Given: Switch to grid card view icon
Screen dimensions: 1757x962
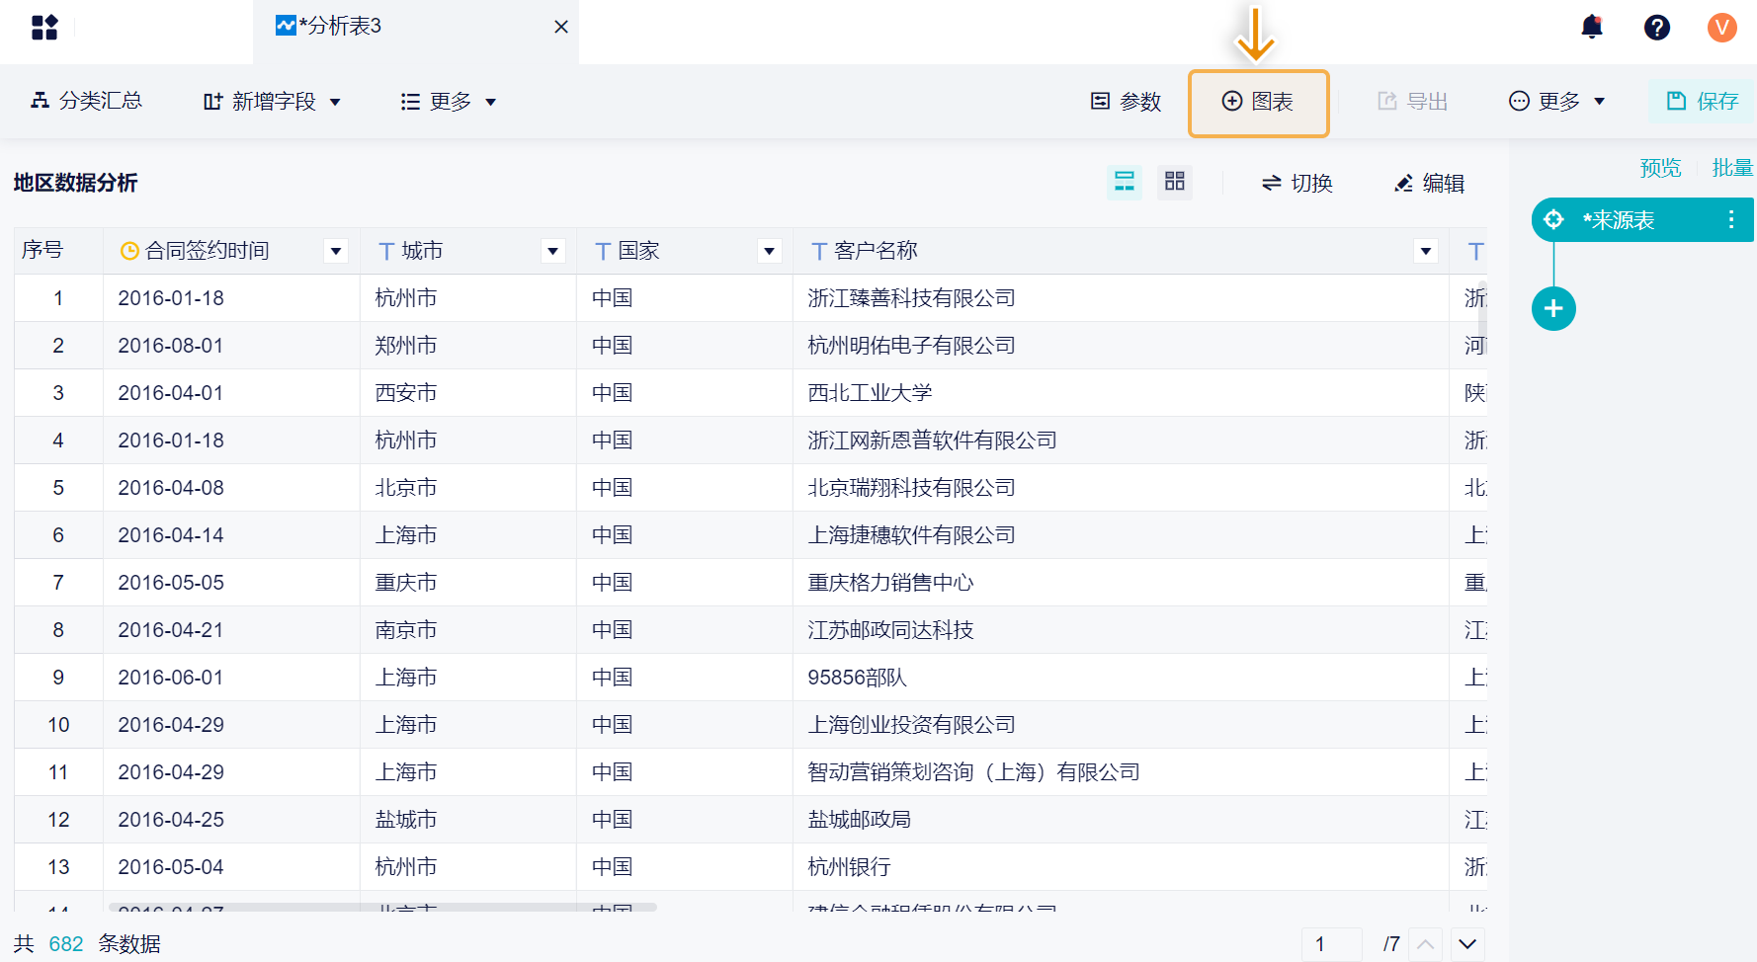Looking at the screenshot, I should (x=1175, y=182).
